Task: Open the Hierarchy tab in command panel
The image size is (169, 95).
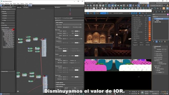Action: tap(159, 12)
